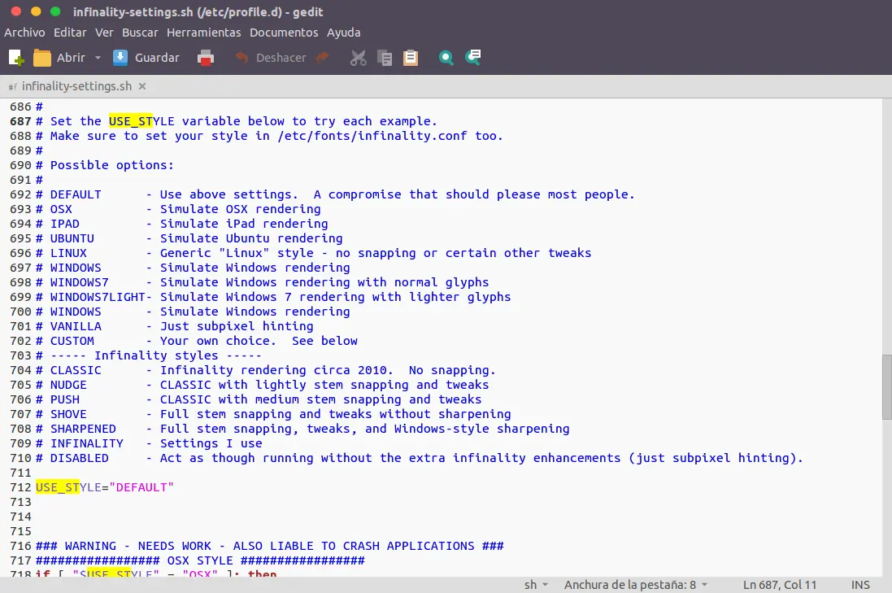Click "Possible options:" on line 690

[x=112, y=165]
